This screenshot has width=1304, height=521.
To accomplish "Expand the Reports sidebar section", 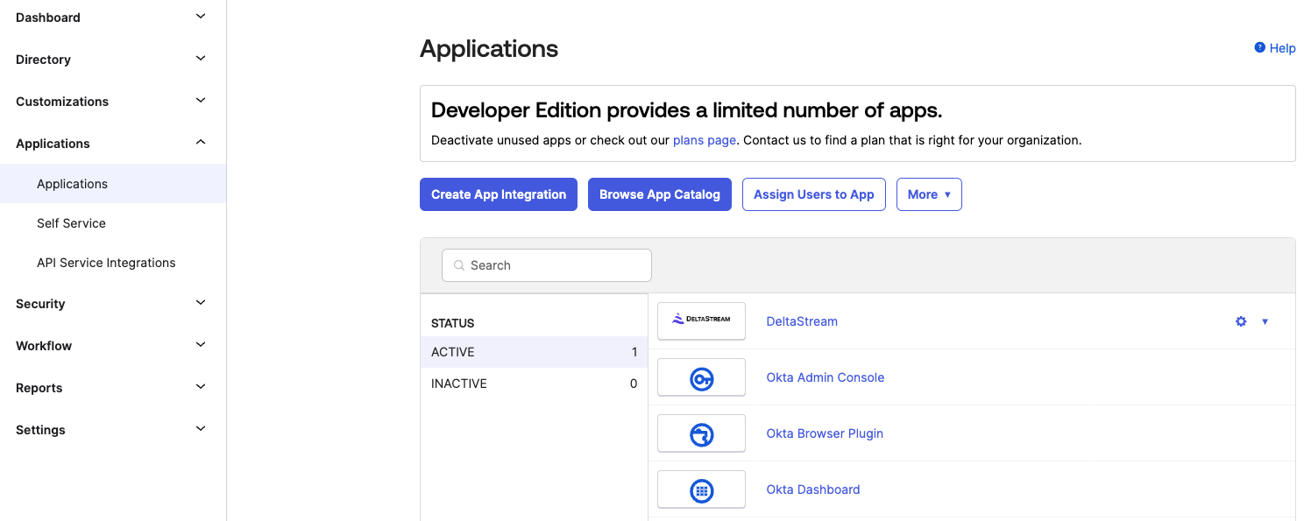I will [201, 387].
